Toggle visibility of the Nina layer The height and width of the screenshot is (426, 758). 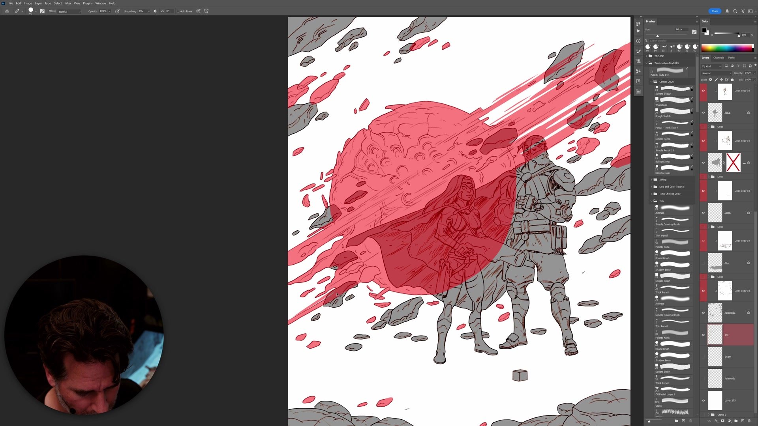tap(703, 112)
